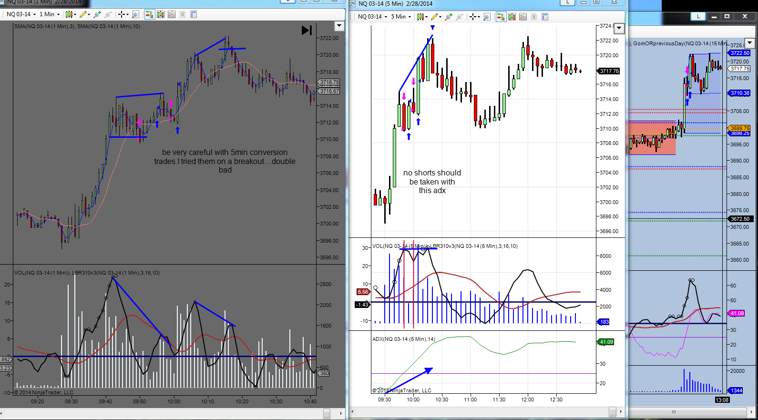Click the 5 Min chart window icon
Viewport: 758px width, 420px height.
(353, 3)
